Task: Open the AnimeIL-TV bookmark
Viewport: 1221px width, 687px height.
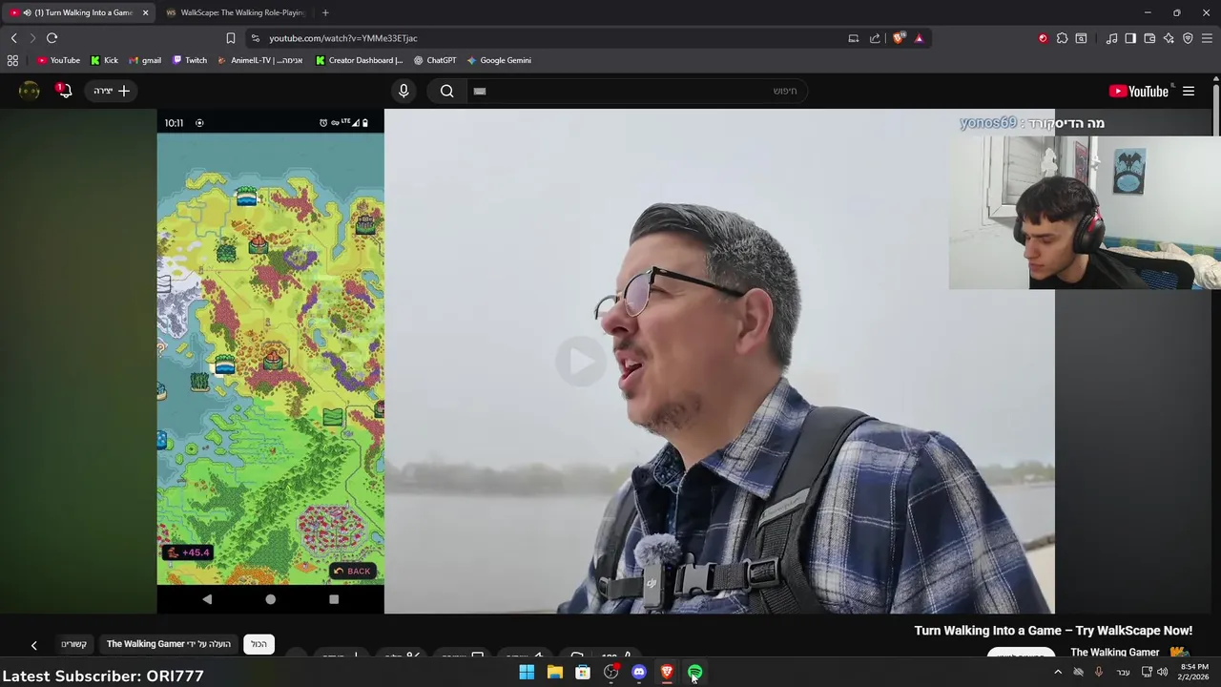Action: (x=260, y=60)
